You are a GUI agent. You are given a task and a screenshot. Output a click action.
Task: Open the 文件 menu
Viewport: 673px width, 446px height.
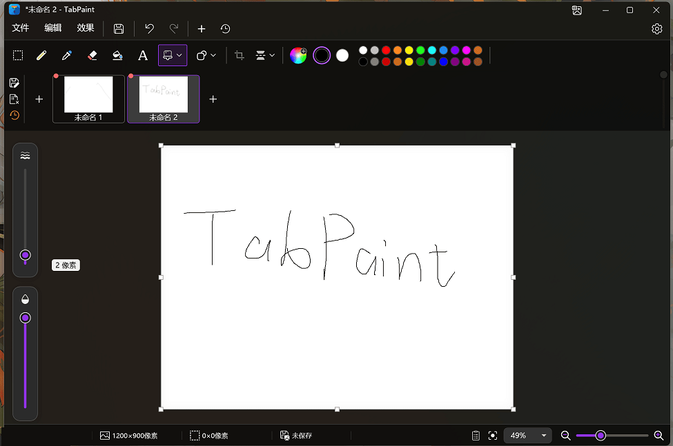pos(21,28)
